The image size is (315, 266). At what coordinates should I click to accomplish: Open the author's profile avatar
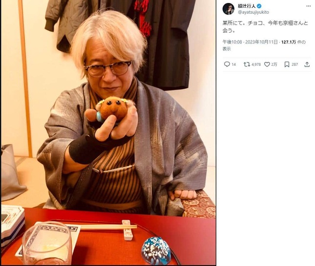tap(229, 9)
